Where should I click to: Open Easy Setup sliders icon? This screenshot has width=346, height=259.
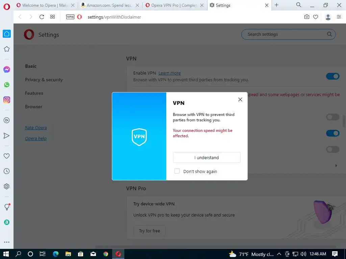click(x=339, y=17)
